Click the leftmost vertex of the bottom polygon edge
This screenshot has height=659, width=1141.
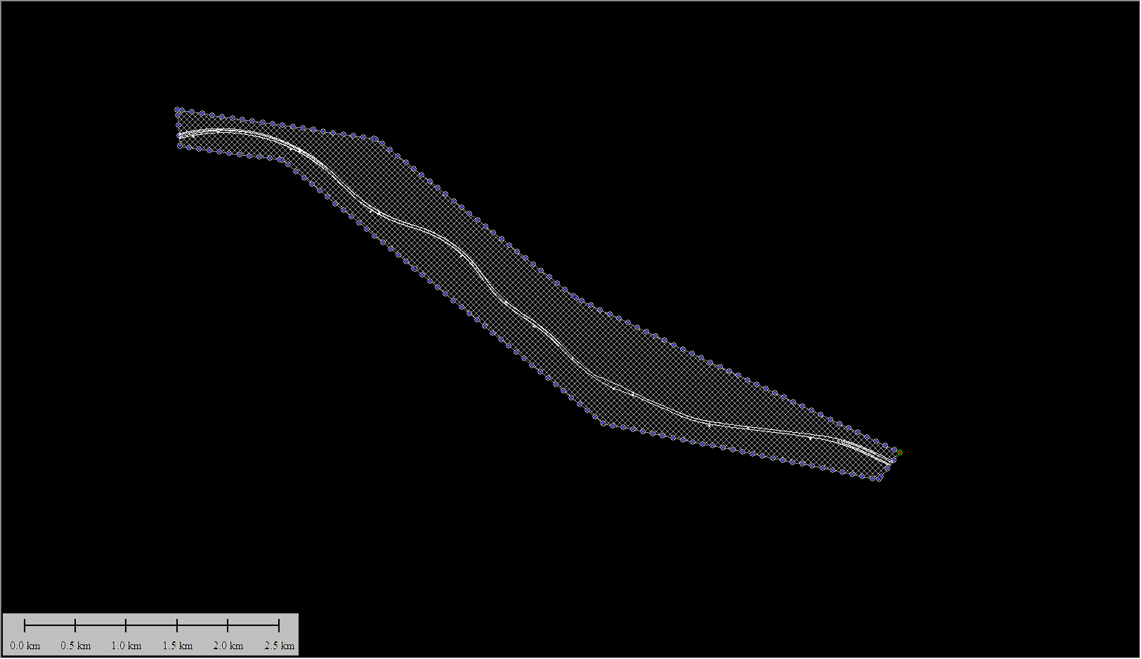[x=180, y=145]
